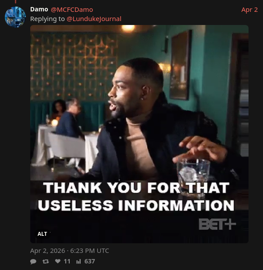Open Damo's profile avatar picture
Viewport: 263px width, 270px height.
[x=15, y=17]
